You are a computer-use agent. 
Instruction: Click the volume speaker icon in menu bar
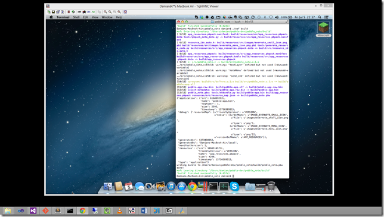(x=277, y=17)
